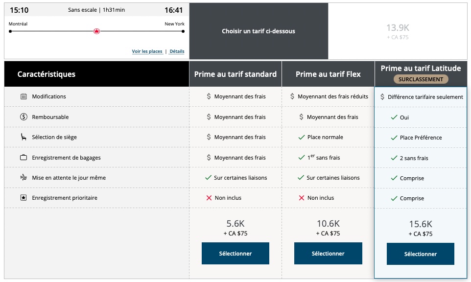The height and width of the screenshot is (282, 471).
Task: Click the Prime au tarif standard header
Action: [x=235, y=74]
